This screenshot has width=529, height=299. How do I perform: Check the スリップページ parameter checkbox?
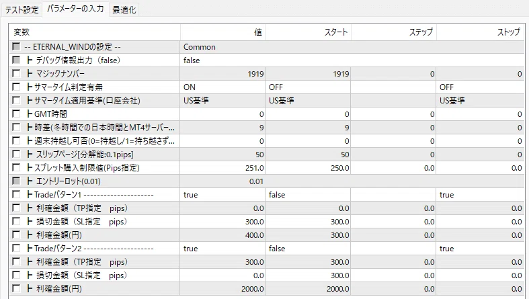(16, 155)
